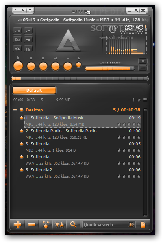Toggle the A-B repeat section button
The image size is (163, 243).
click(x=17, y=31)
